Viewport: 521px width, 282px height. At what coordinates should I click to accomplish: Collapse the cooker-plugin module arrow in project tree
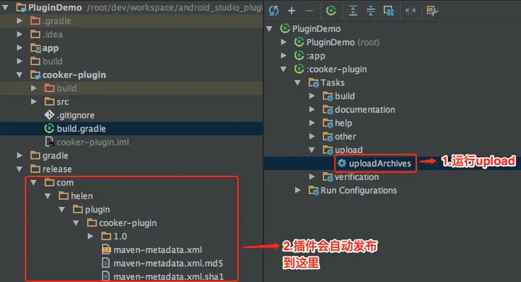(19, 75)
